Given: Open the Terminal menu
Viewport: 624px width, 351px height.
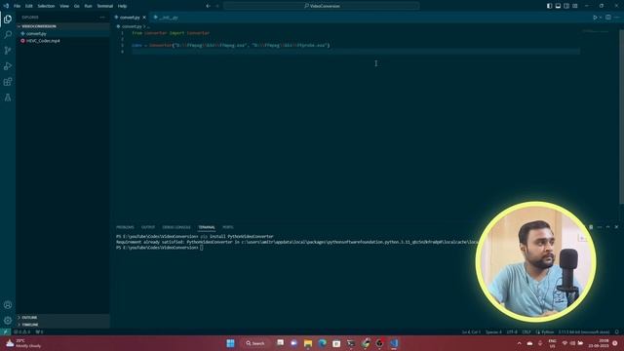Looking at the screenshot, I should click(105, 6).
